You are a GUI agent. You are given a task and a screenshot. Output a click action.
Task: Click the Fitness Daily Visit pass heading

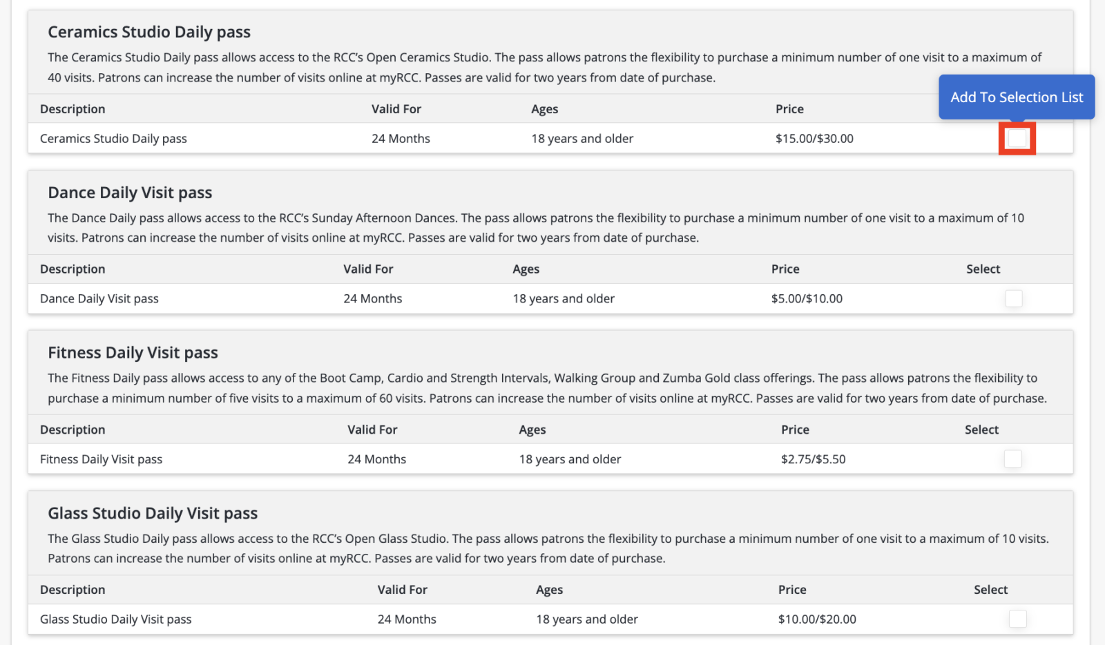(x=132, y=352)
